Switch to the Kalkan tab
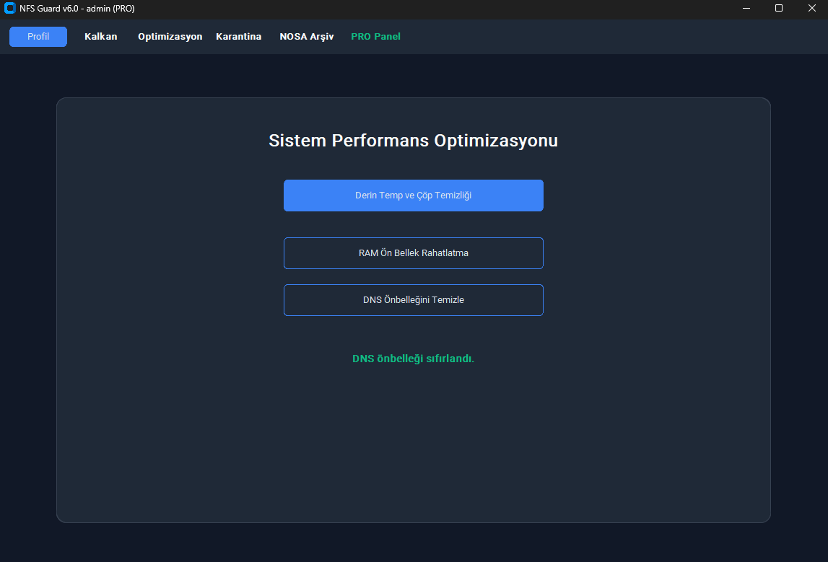The image size is (828, 562). (x=101, y=36)
